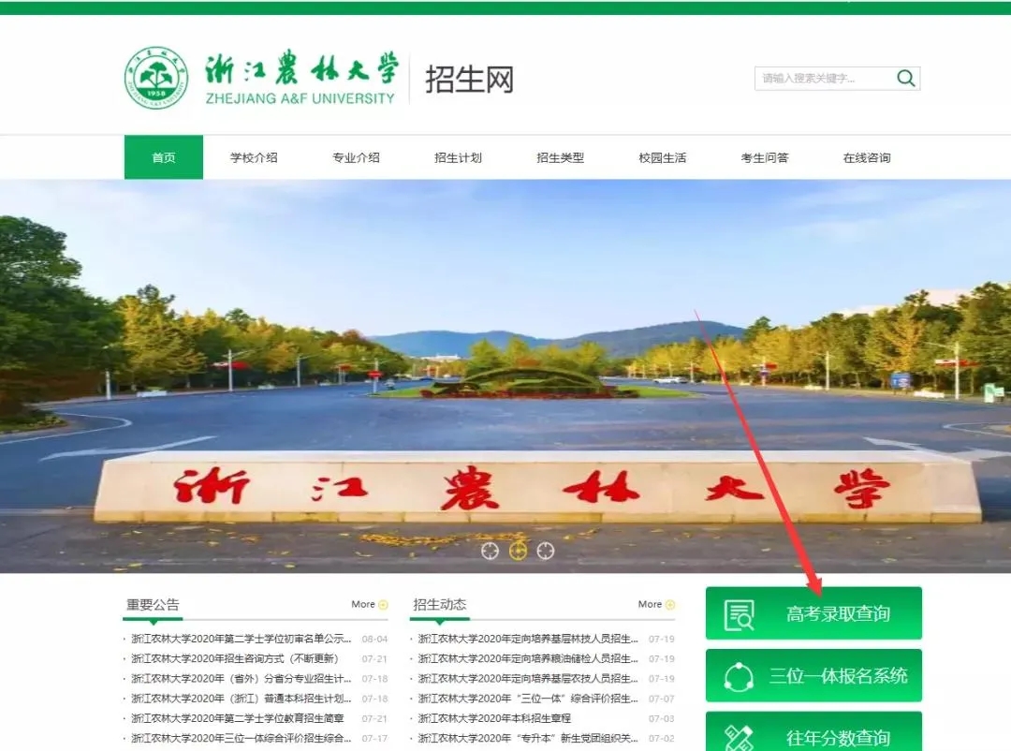Viewport: 1011px width, 751px height.
Task: Open the 2020年招生咨询方式（不断更新） announcement
Action: [235, 658]
